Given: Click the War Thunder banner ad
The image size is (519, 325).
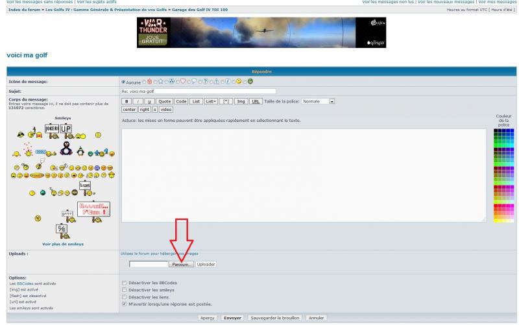Looking at the screenshot, I should [261, 32].
